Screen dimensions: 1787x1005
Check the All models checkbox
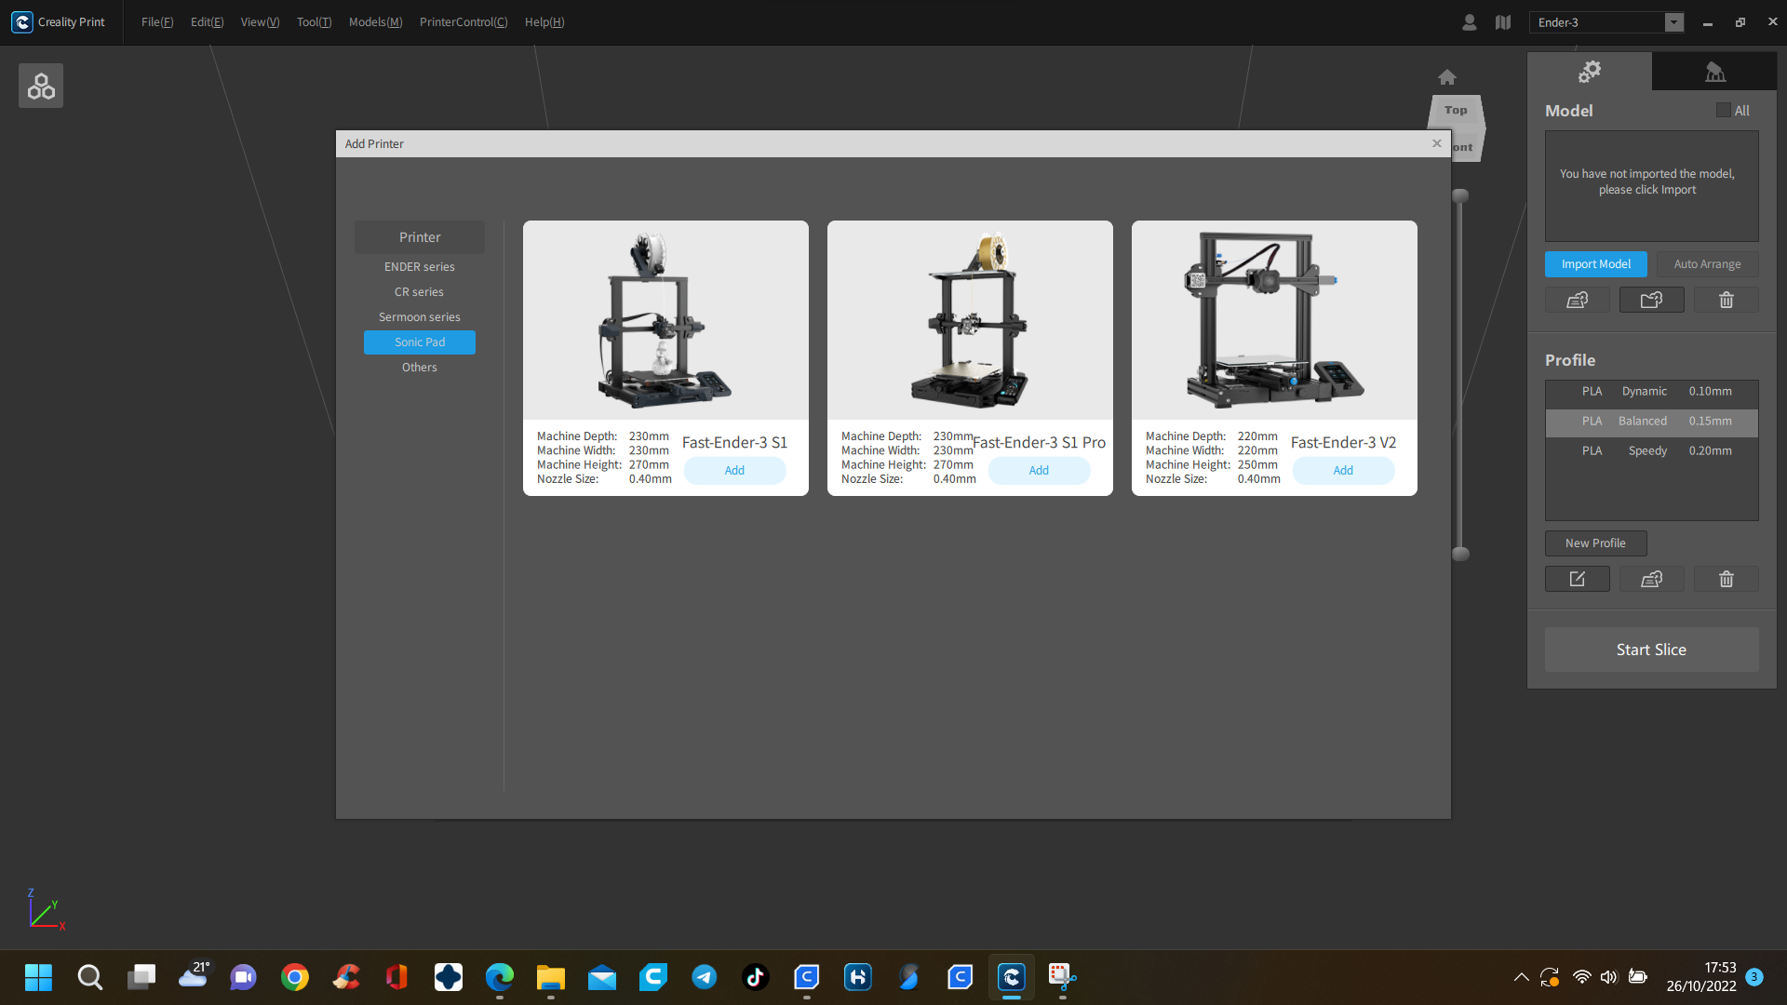click(x=1724, y=111)
